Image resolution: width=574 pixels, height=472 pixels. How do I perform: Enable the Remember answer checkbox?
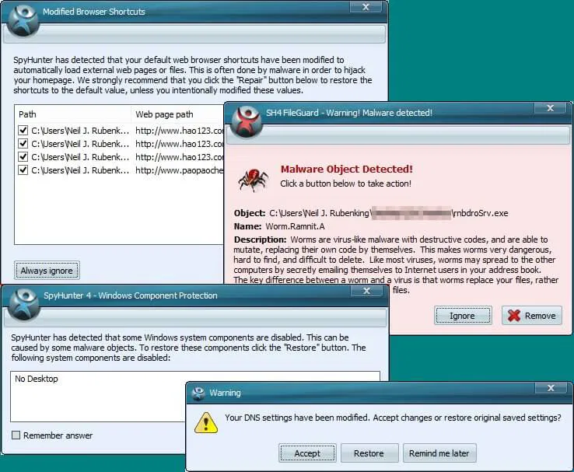point(16,435)
